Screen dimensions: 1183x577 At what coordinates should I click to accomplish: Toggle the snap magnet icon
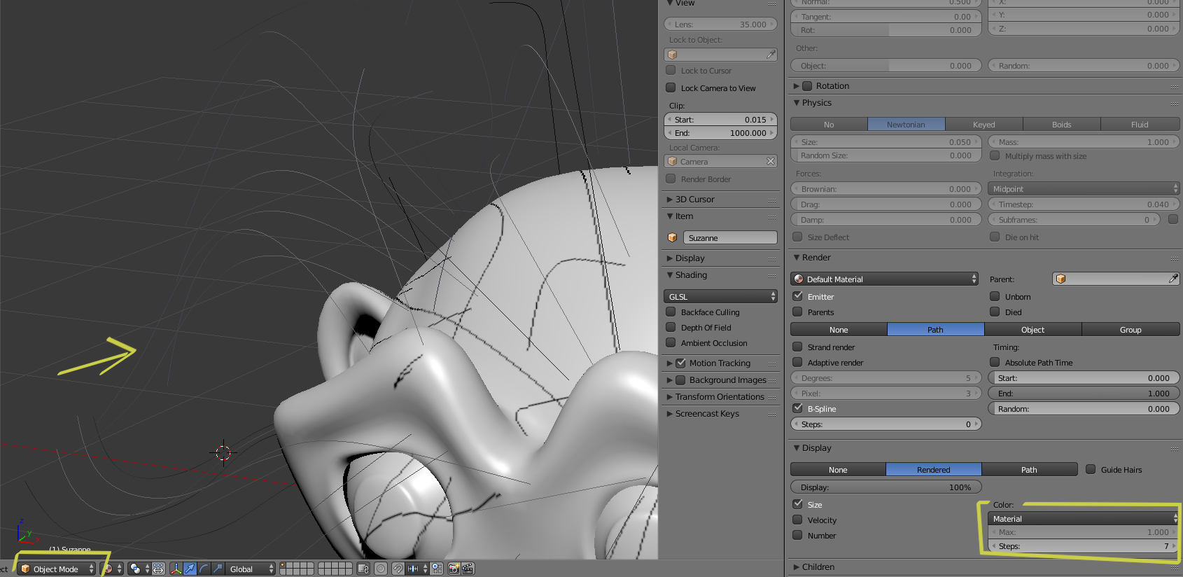point(398,569)
